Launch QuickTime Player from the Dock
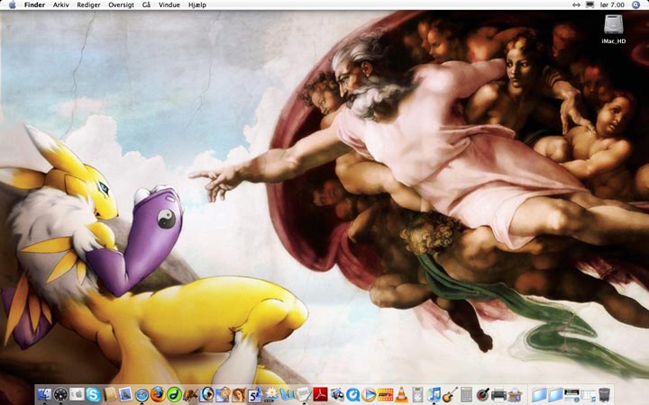 [353, 395]
